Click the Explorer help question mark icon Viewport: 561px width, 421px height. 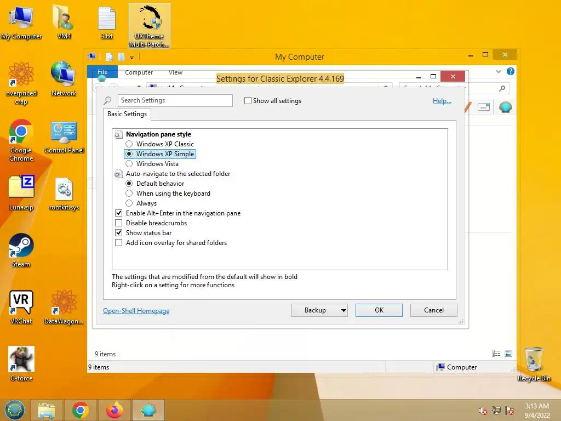(x=511, y=71)
